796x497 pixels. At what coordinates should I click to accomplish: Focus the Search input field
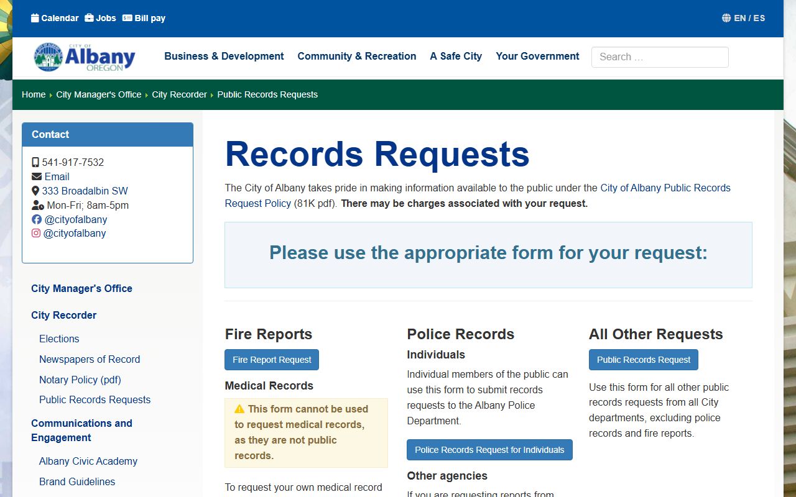(x=660, y=57)
